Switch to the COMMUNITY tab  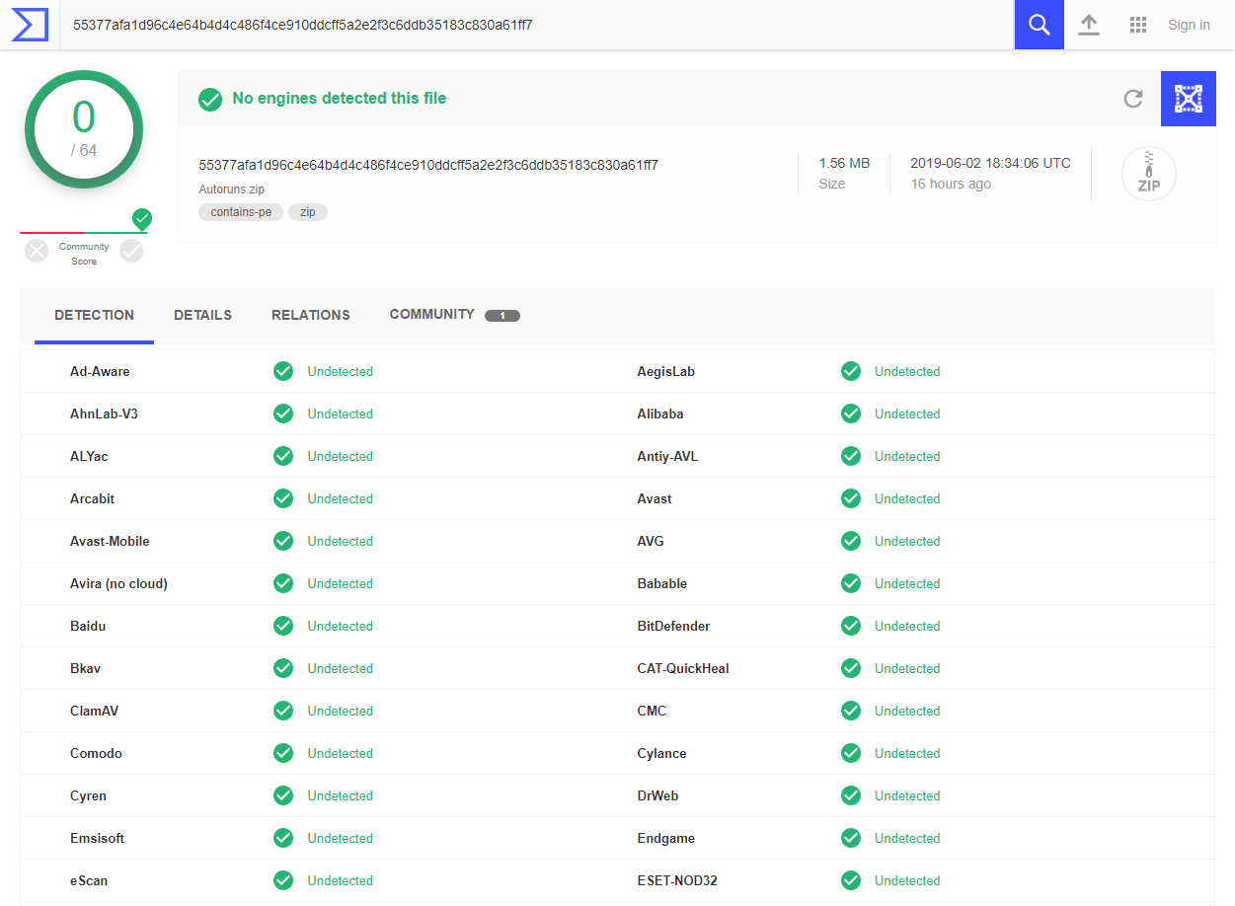coord(432,314)
